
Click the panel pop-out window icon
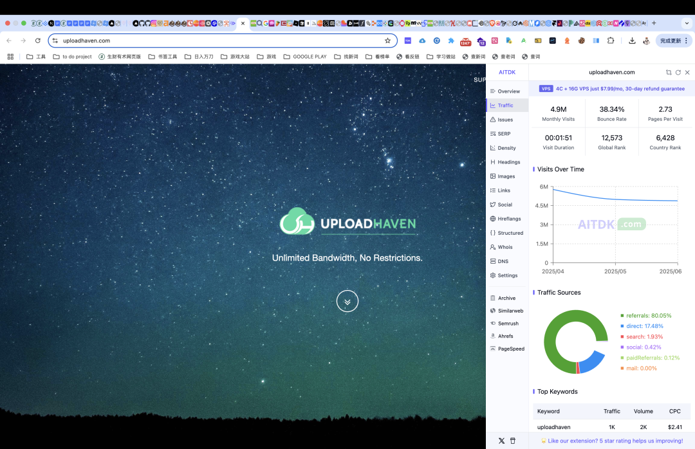click(669, 72)
